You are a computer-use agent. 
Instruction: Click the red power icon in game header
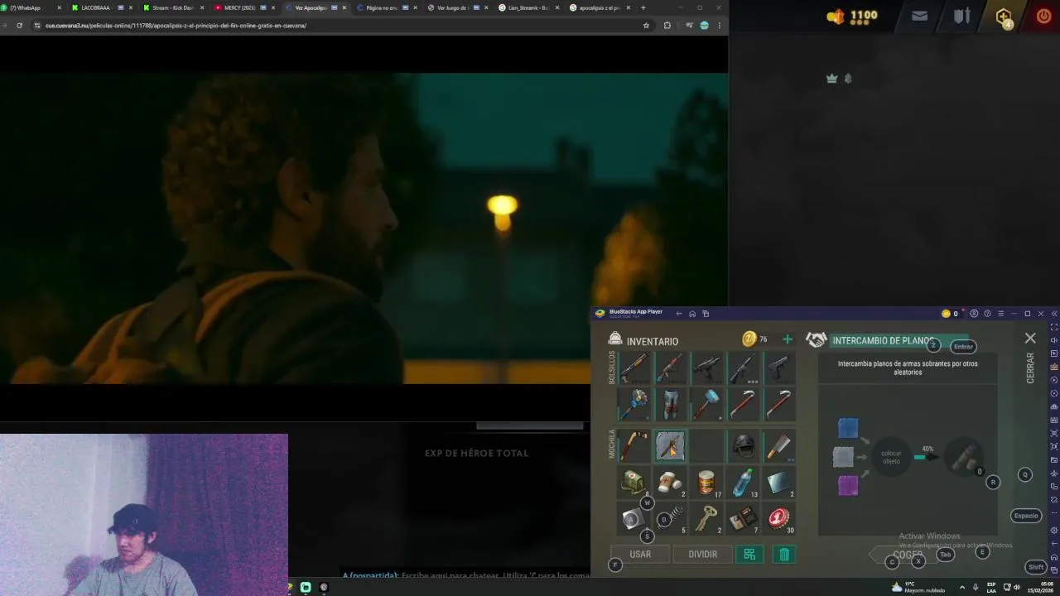tap(1043, 16)
